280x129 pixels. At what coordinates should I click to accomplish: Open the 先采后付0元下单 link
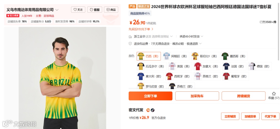[141, 29]
